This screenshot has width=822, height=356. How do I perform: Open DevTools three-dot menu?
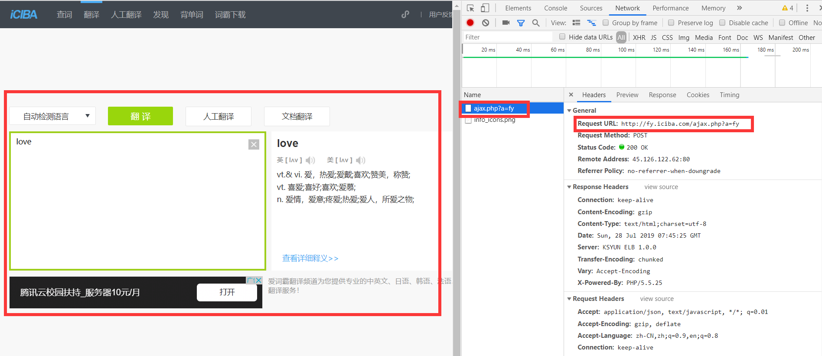click(807, 8)
